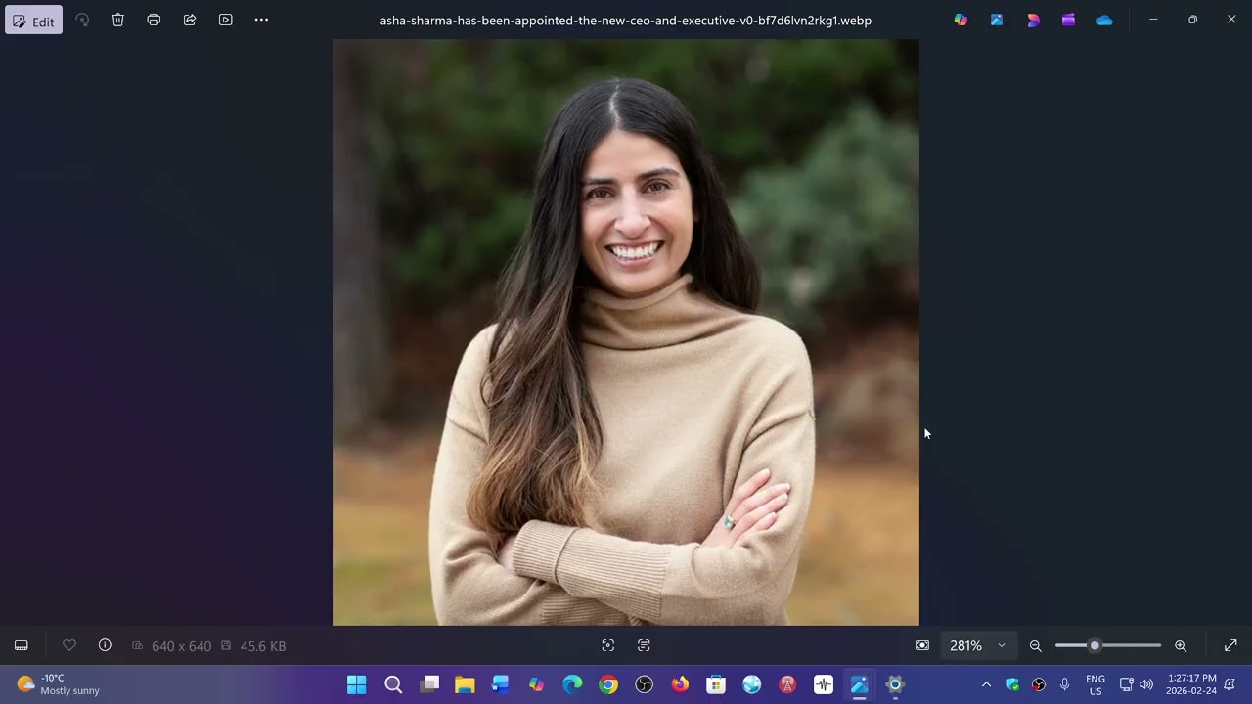Start slideshow with the play icon
Image resolution: width=1252 pixels, height=704 pixels.
(226, 20)
